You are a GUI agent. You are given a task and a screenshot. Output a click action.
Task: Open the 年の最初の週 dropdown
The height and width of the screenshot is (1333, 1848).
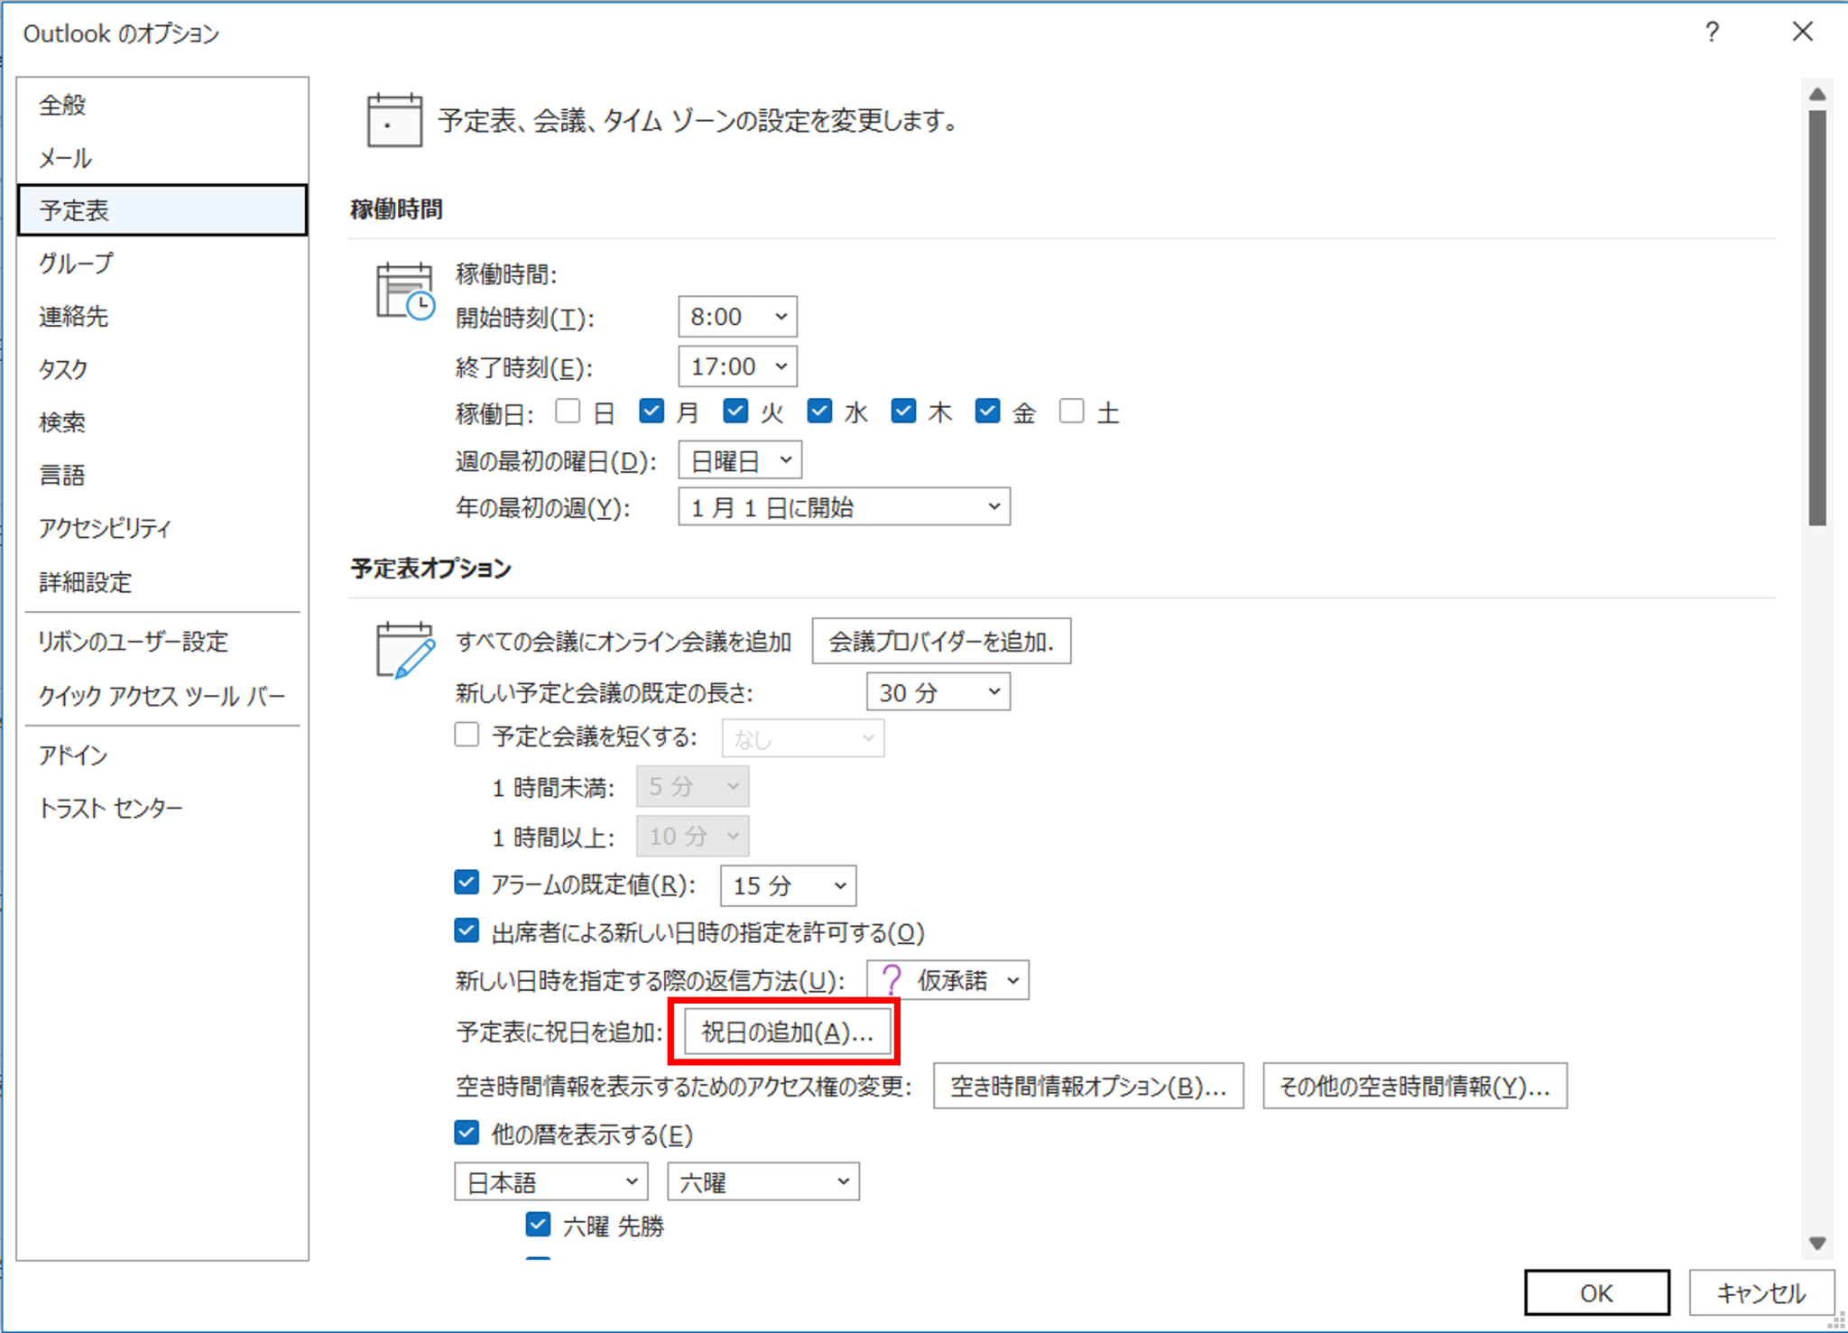click(993, 506)
